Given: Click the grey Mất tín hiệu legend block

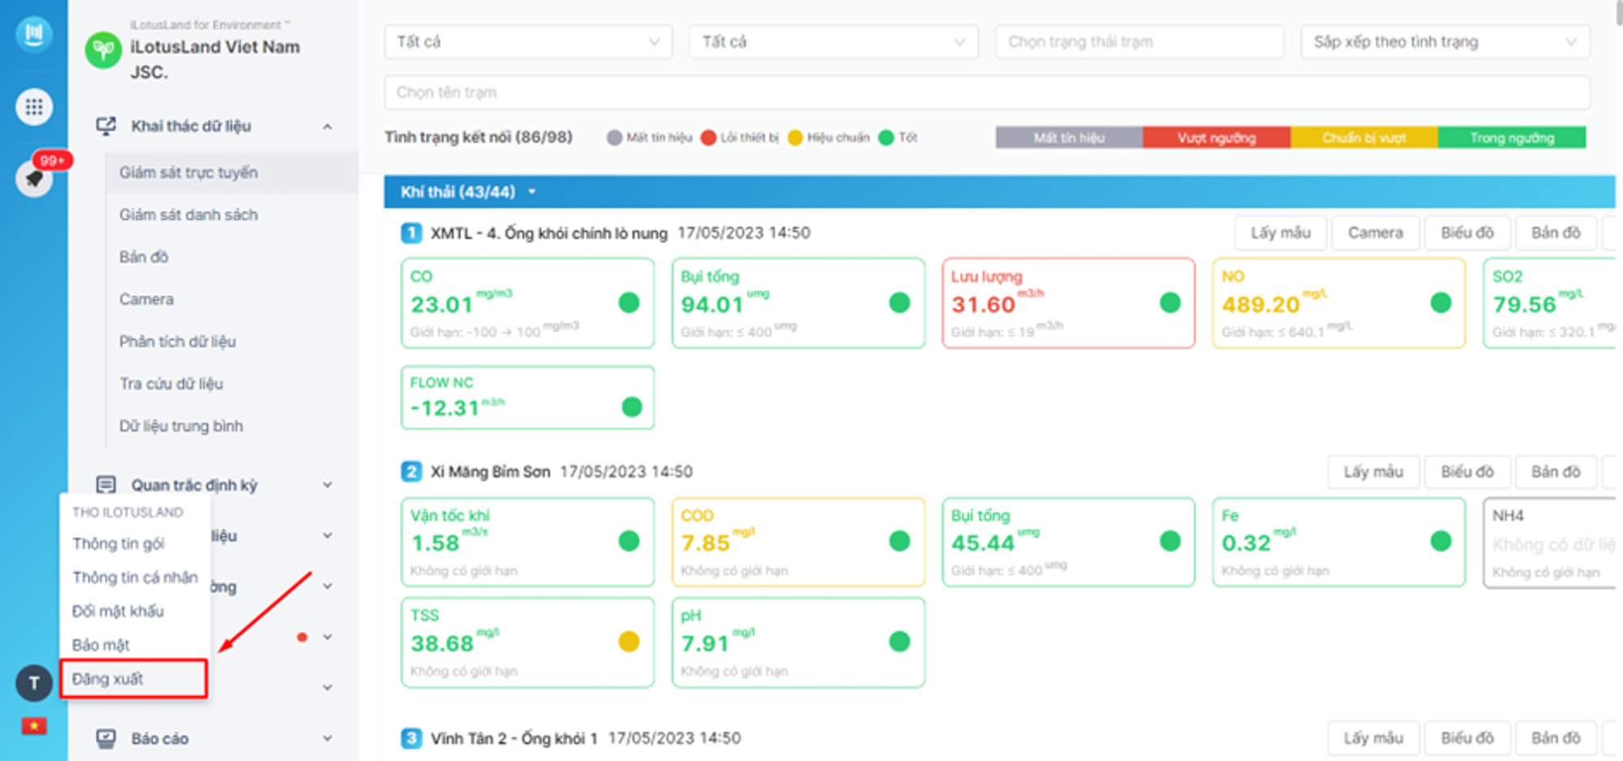Looking at the screenshot, I should (x=1070, y=138).
